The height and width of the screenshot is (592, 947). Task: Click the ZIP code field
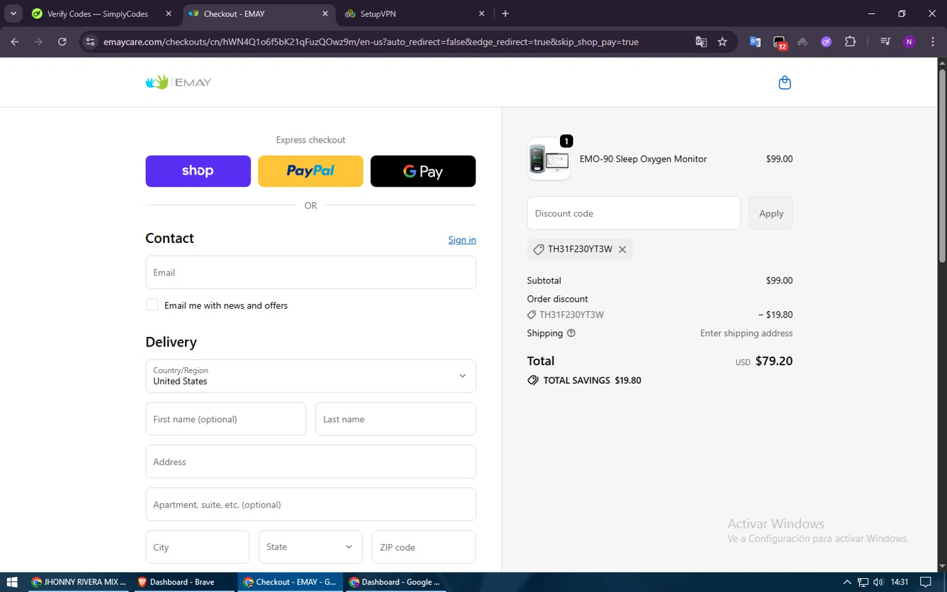point(424,547)
